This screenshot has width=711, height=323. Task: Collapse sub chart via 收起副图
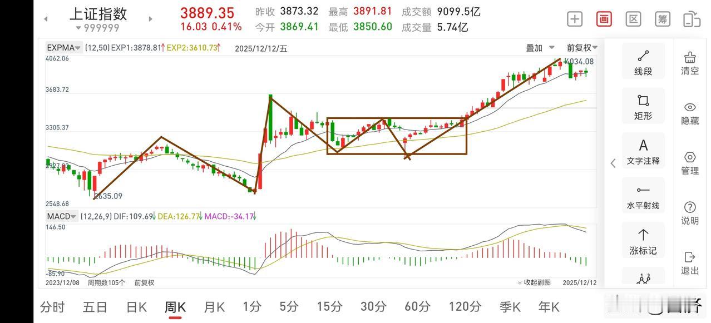coord(534,282)
